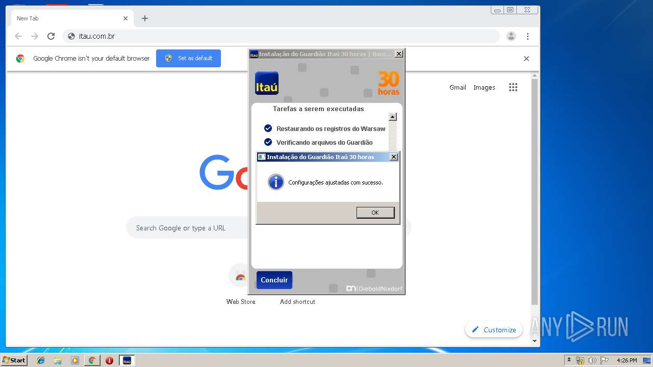653x367 pixels.
Task: Click 'Configurações ajustadas com sucesso.' message text
Action: 336,182
